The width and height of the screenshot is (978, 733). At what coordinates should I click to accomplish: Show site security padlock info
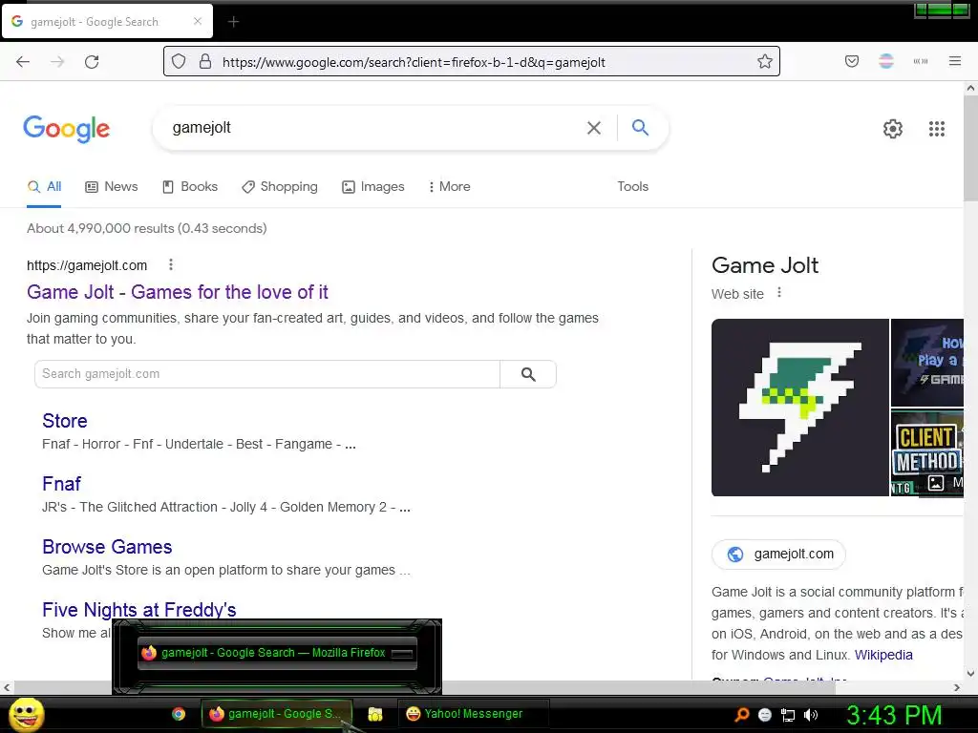coord(205,62)
